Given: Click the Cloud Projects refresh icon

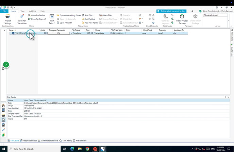Looking at the screenshot, I should (153, 23).
